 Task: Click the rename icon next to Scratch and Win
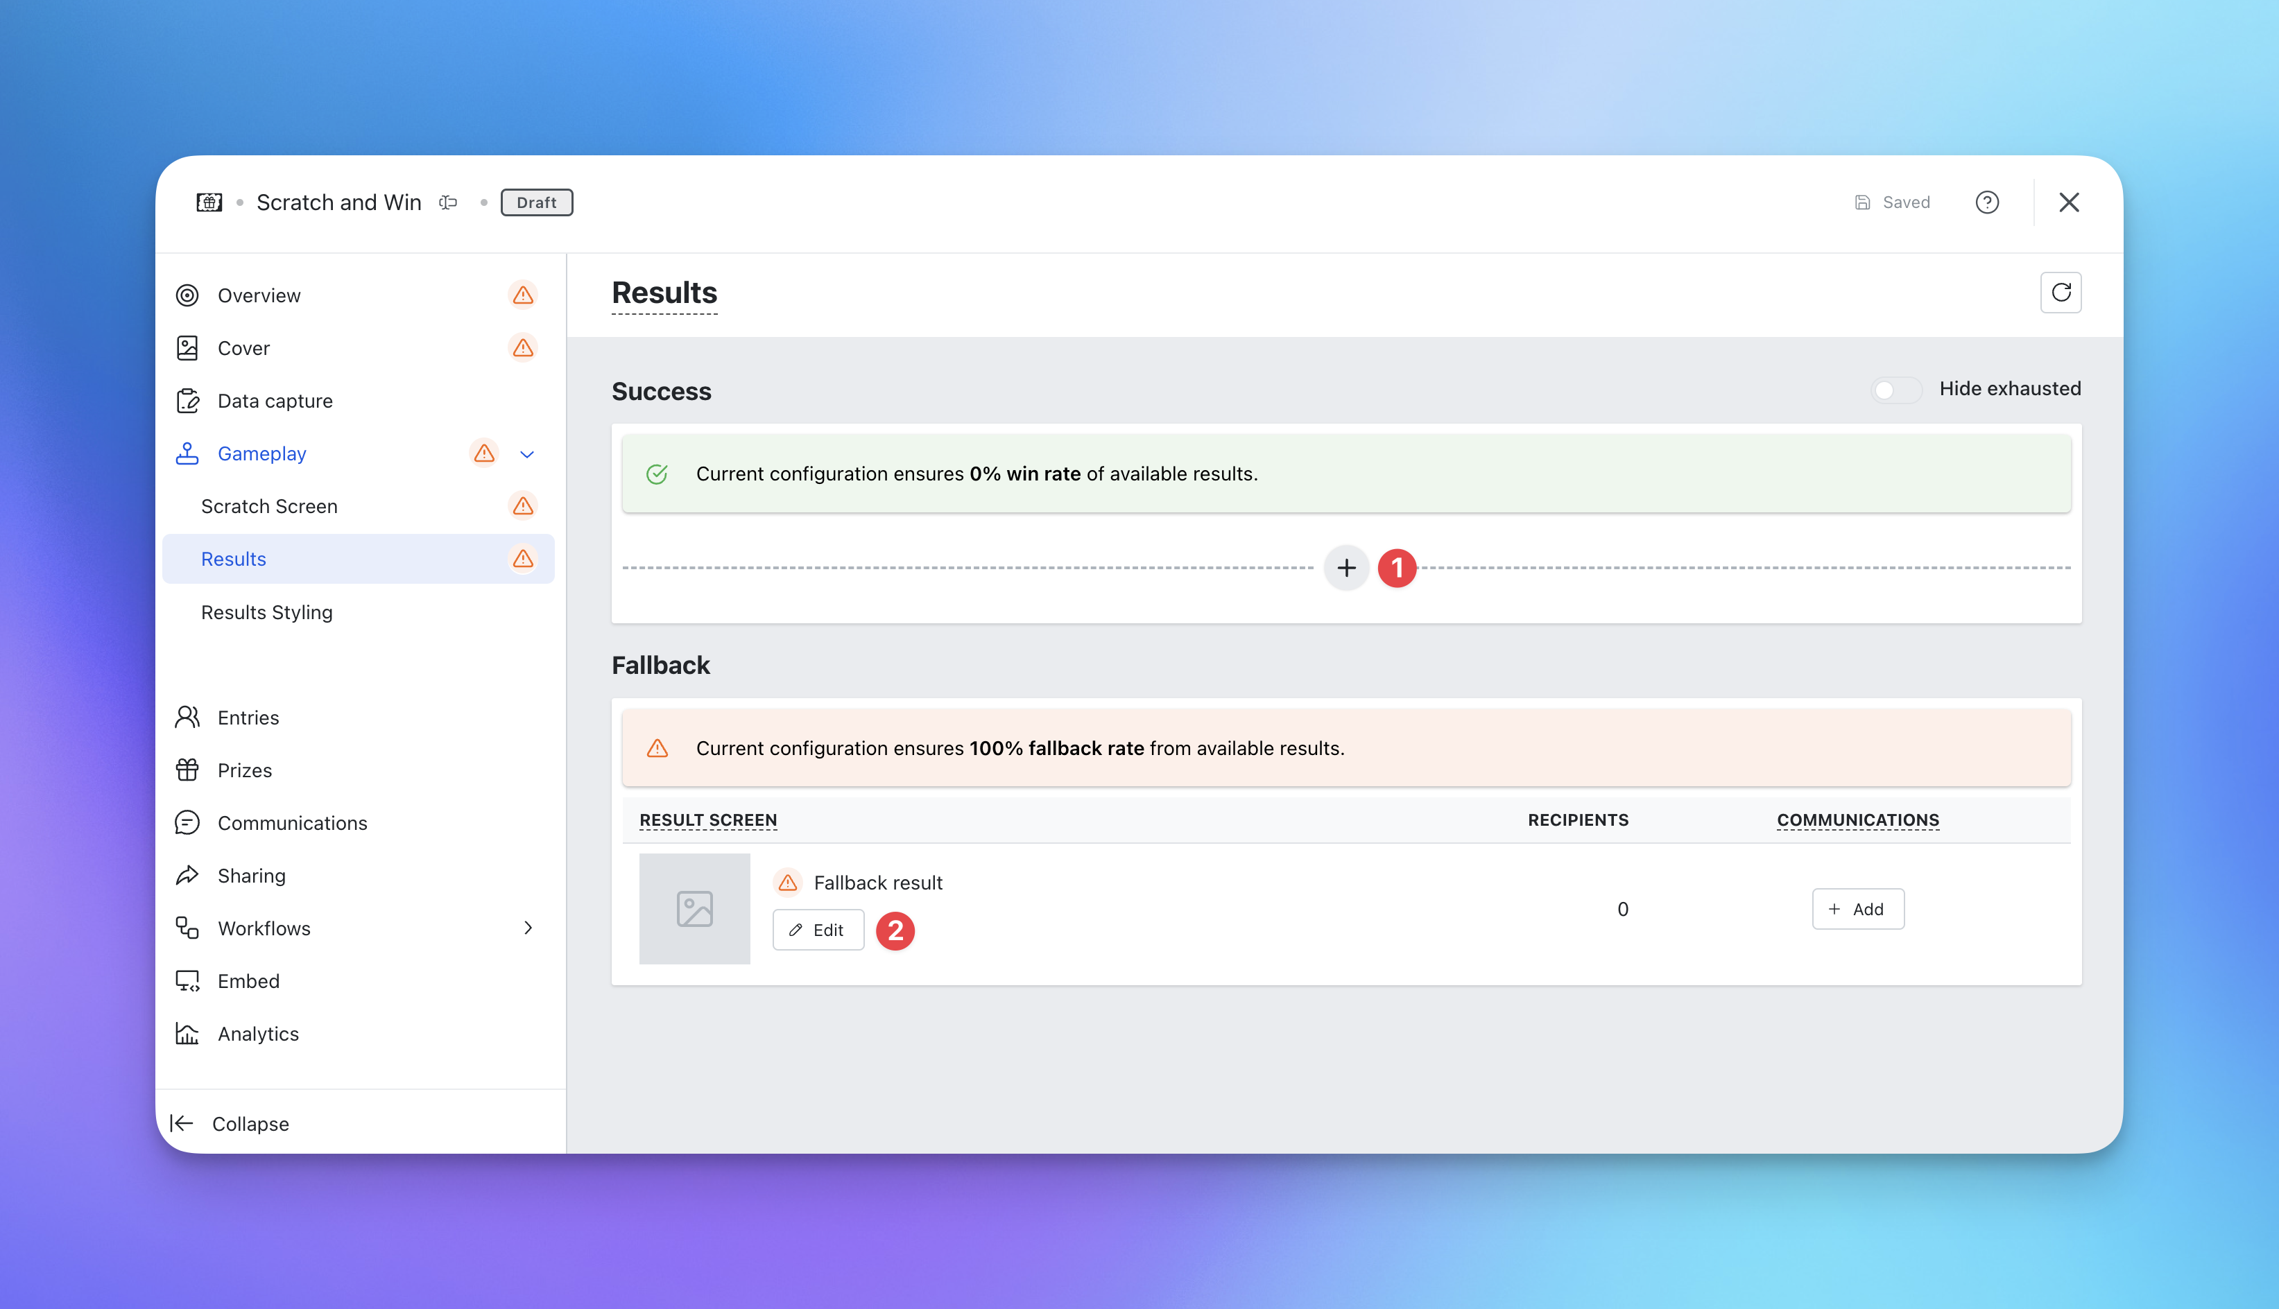[x=448, y=202]
